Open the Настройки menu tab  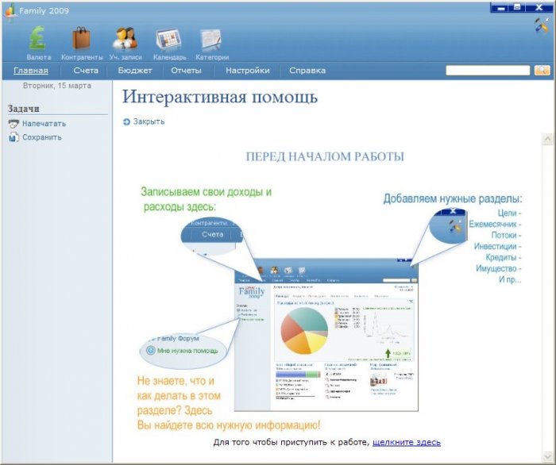(248, 71)
